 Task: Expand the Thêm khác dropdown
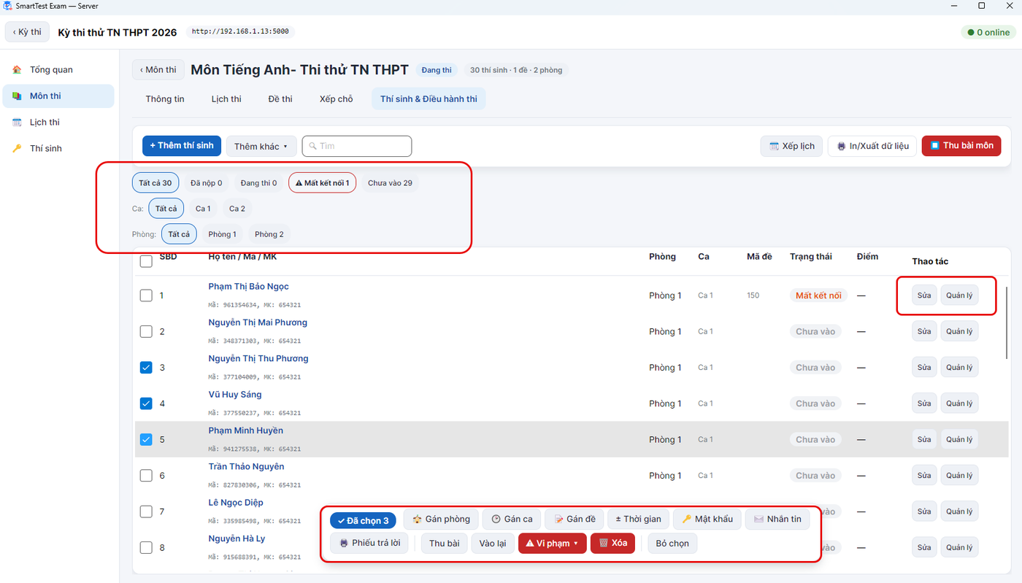tap(261, 146)
